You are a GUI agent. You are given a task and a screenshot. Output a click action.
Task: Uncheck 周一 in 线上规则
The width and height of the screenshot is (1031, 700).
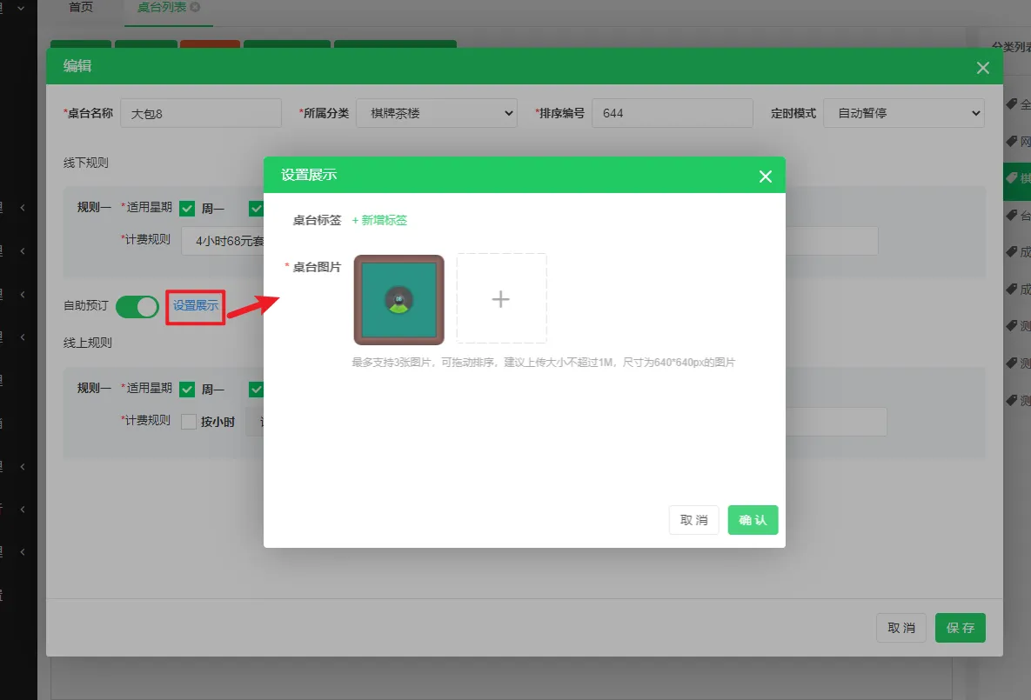[x=187, y=390]
